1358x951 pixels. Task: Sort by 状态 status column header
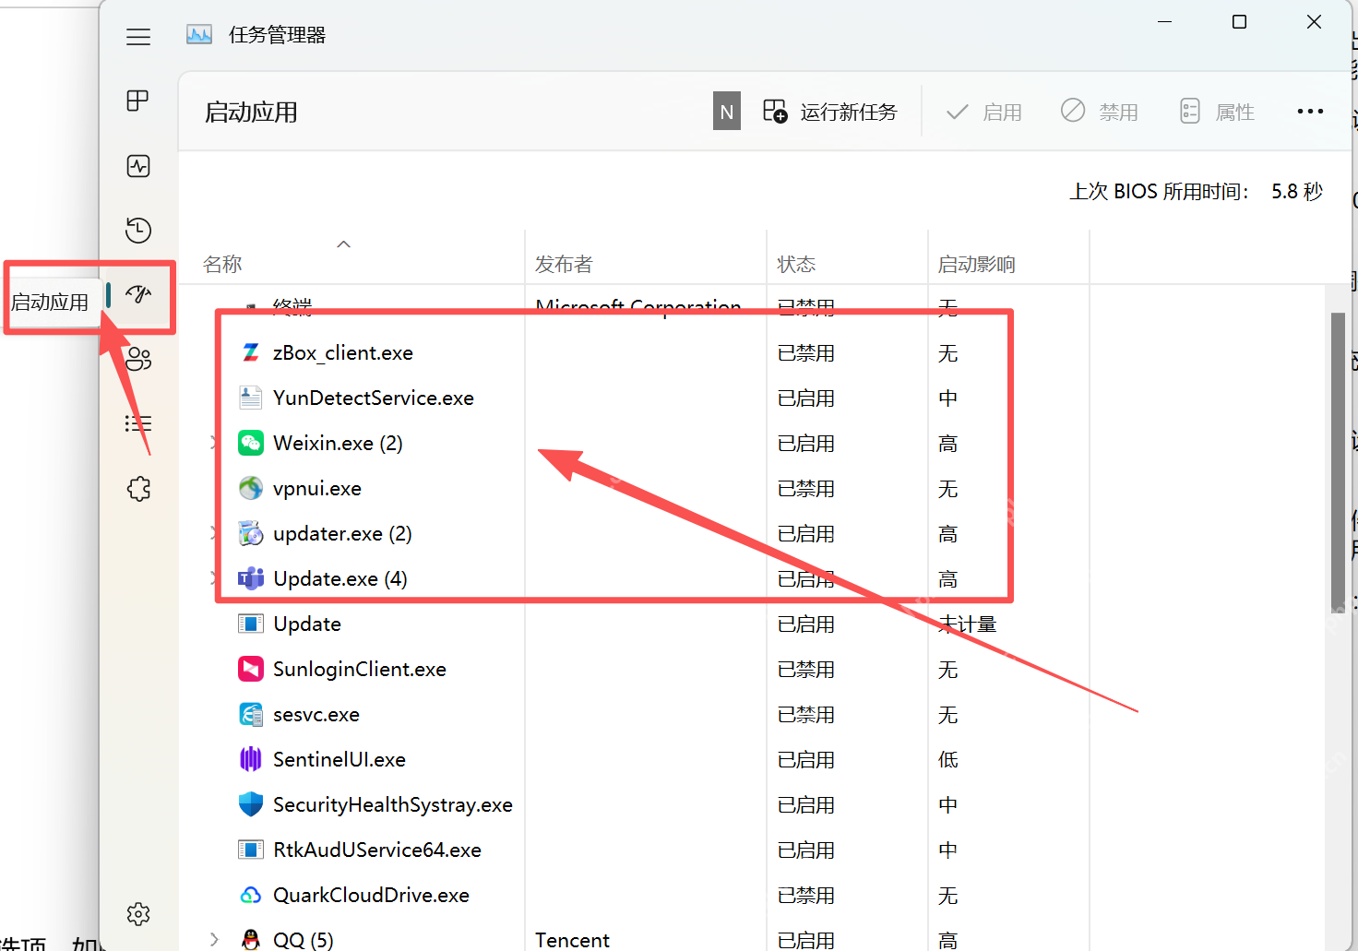(x=796, y=265)
